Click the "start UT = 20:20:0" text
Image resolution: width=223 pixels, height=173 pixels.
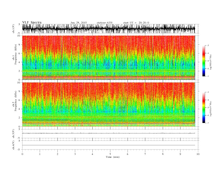pos(136,23)
